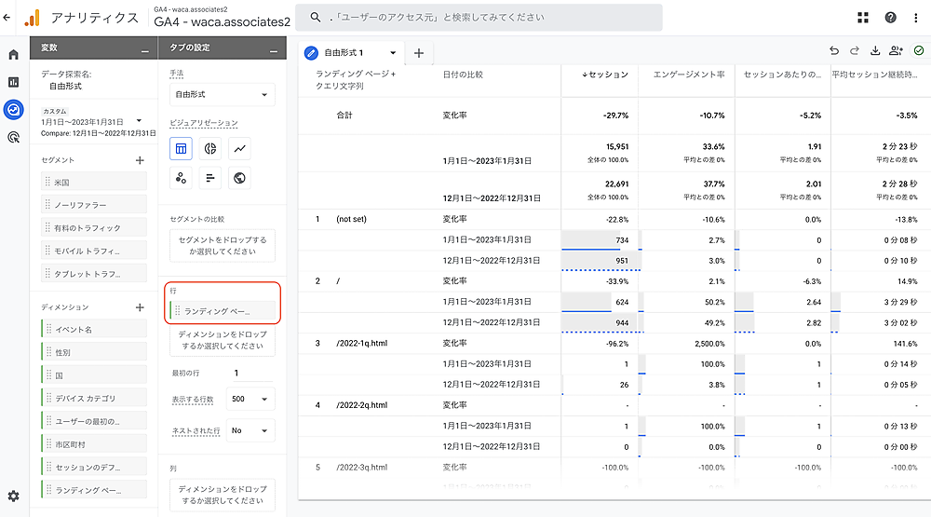Add a new dimension with plus

[x=140, y=307]
